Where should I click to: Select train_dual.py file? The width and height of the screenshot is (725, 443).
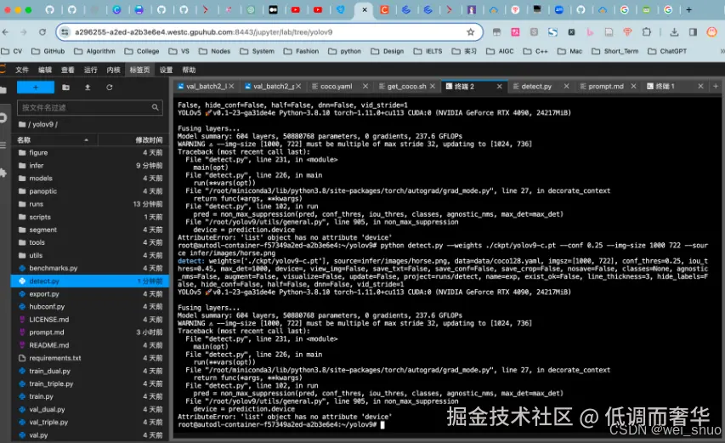(90, 372)
